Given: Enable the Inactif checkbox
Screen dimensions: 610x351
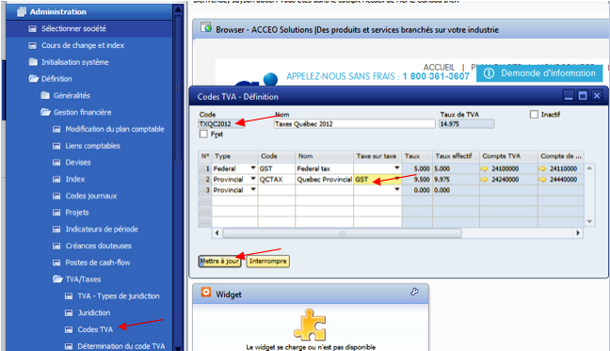Looking at the screenshot, I should (534, 114).
